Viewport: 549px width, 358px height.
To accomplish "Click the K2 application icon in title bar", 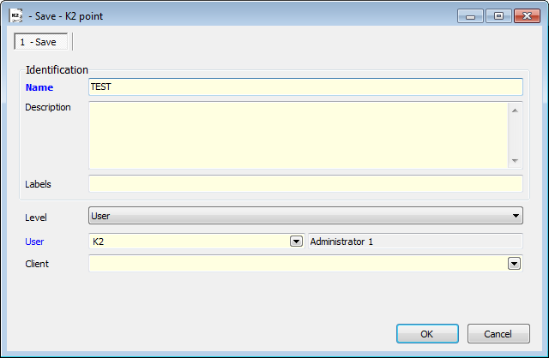I will 15,15.
